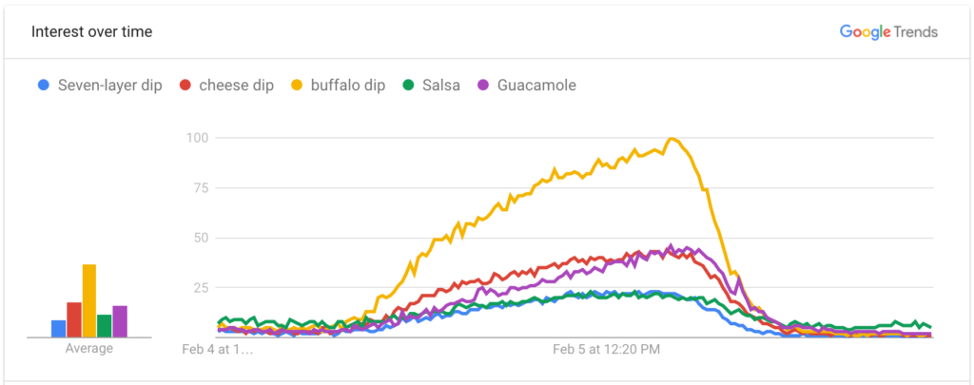Select the Seven-layer dip legend label
This screenshot has width=974, height=385.
[x=109, y=86]
